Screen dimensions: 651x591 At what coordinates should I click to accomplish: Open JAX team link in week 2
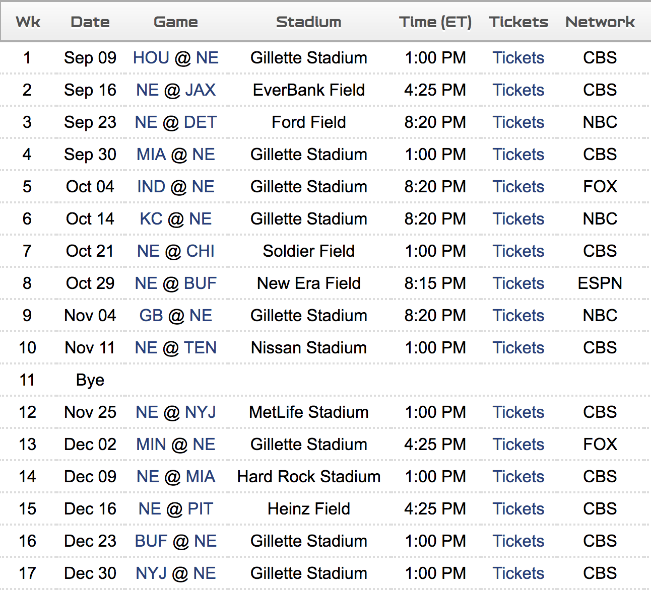(200, 90)
